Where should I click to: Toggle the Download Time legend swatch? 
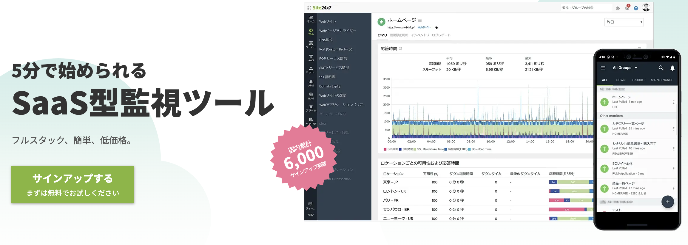pos(469,149)
